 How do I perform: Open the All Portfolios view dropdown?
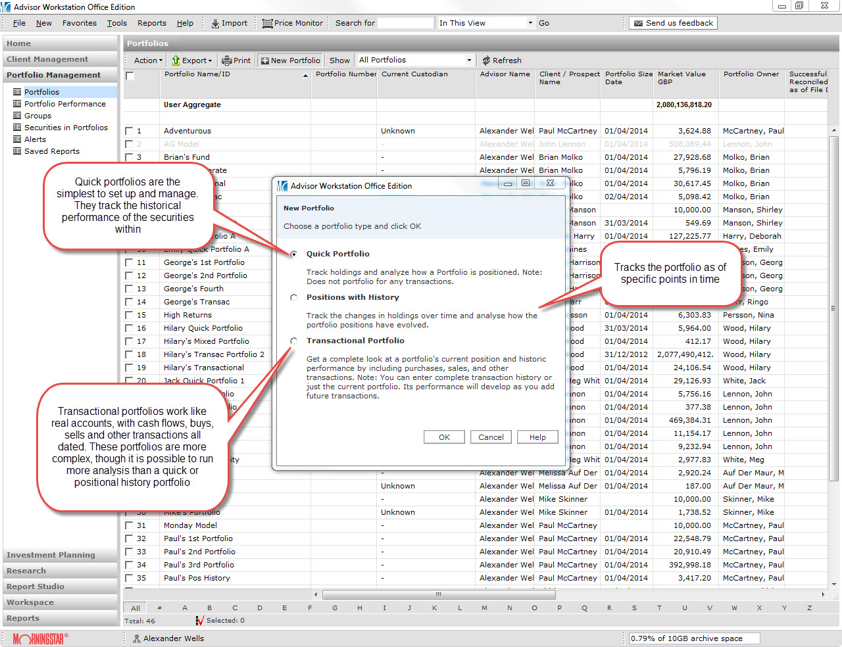point(469,60)
